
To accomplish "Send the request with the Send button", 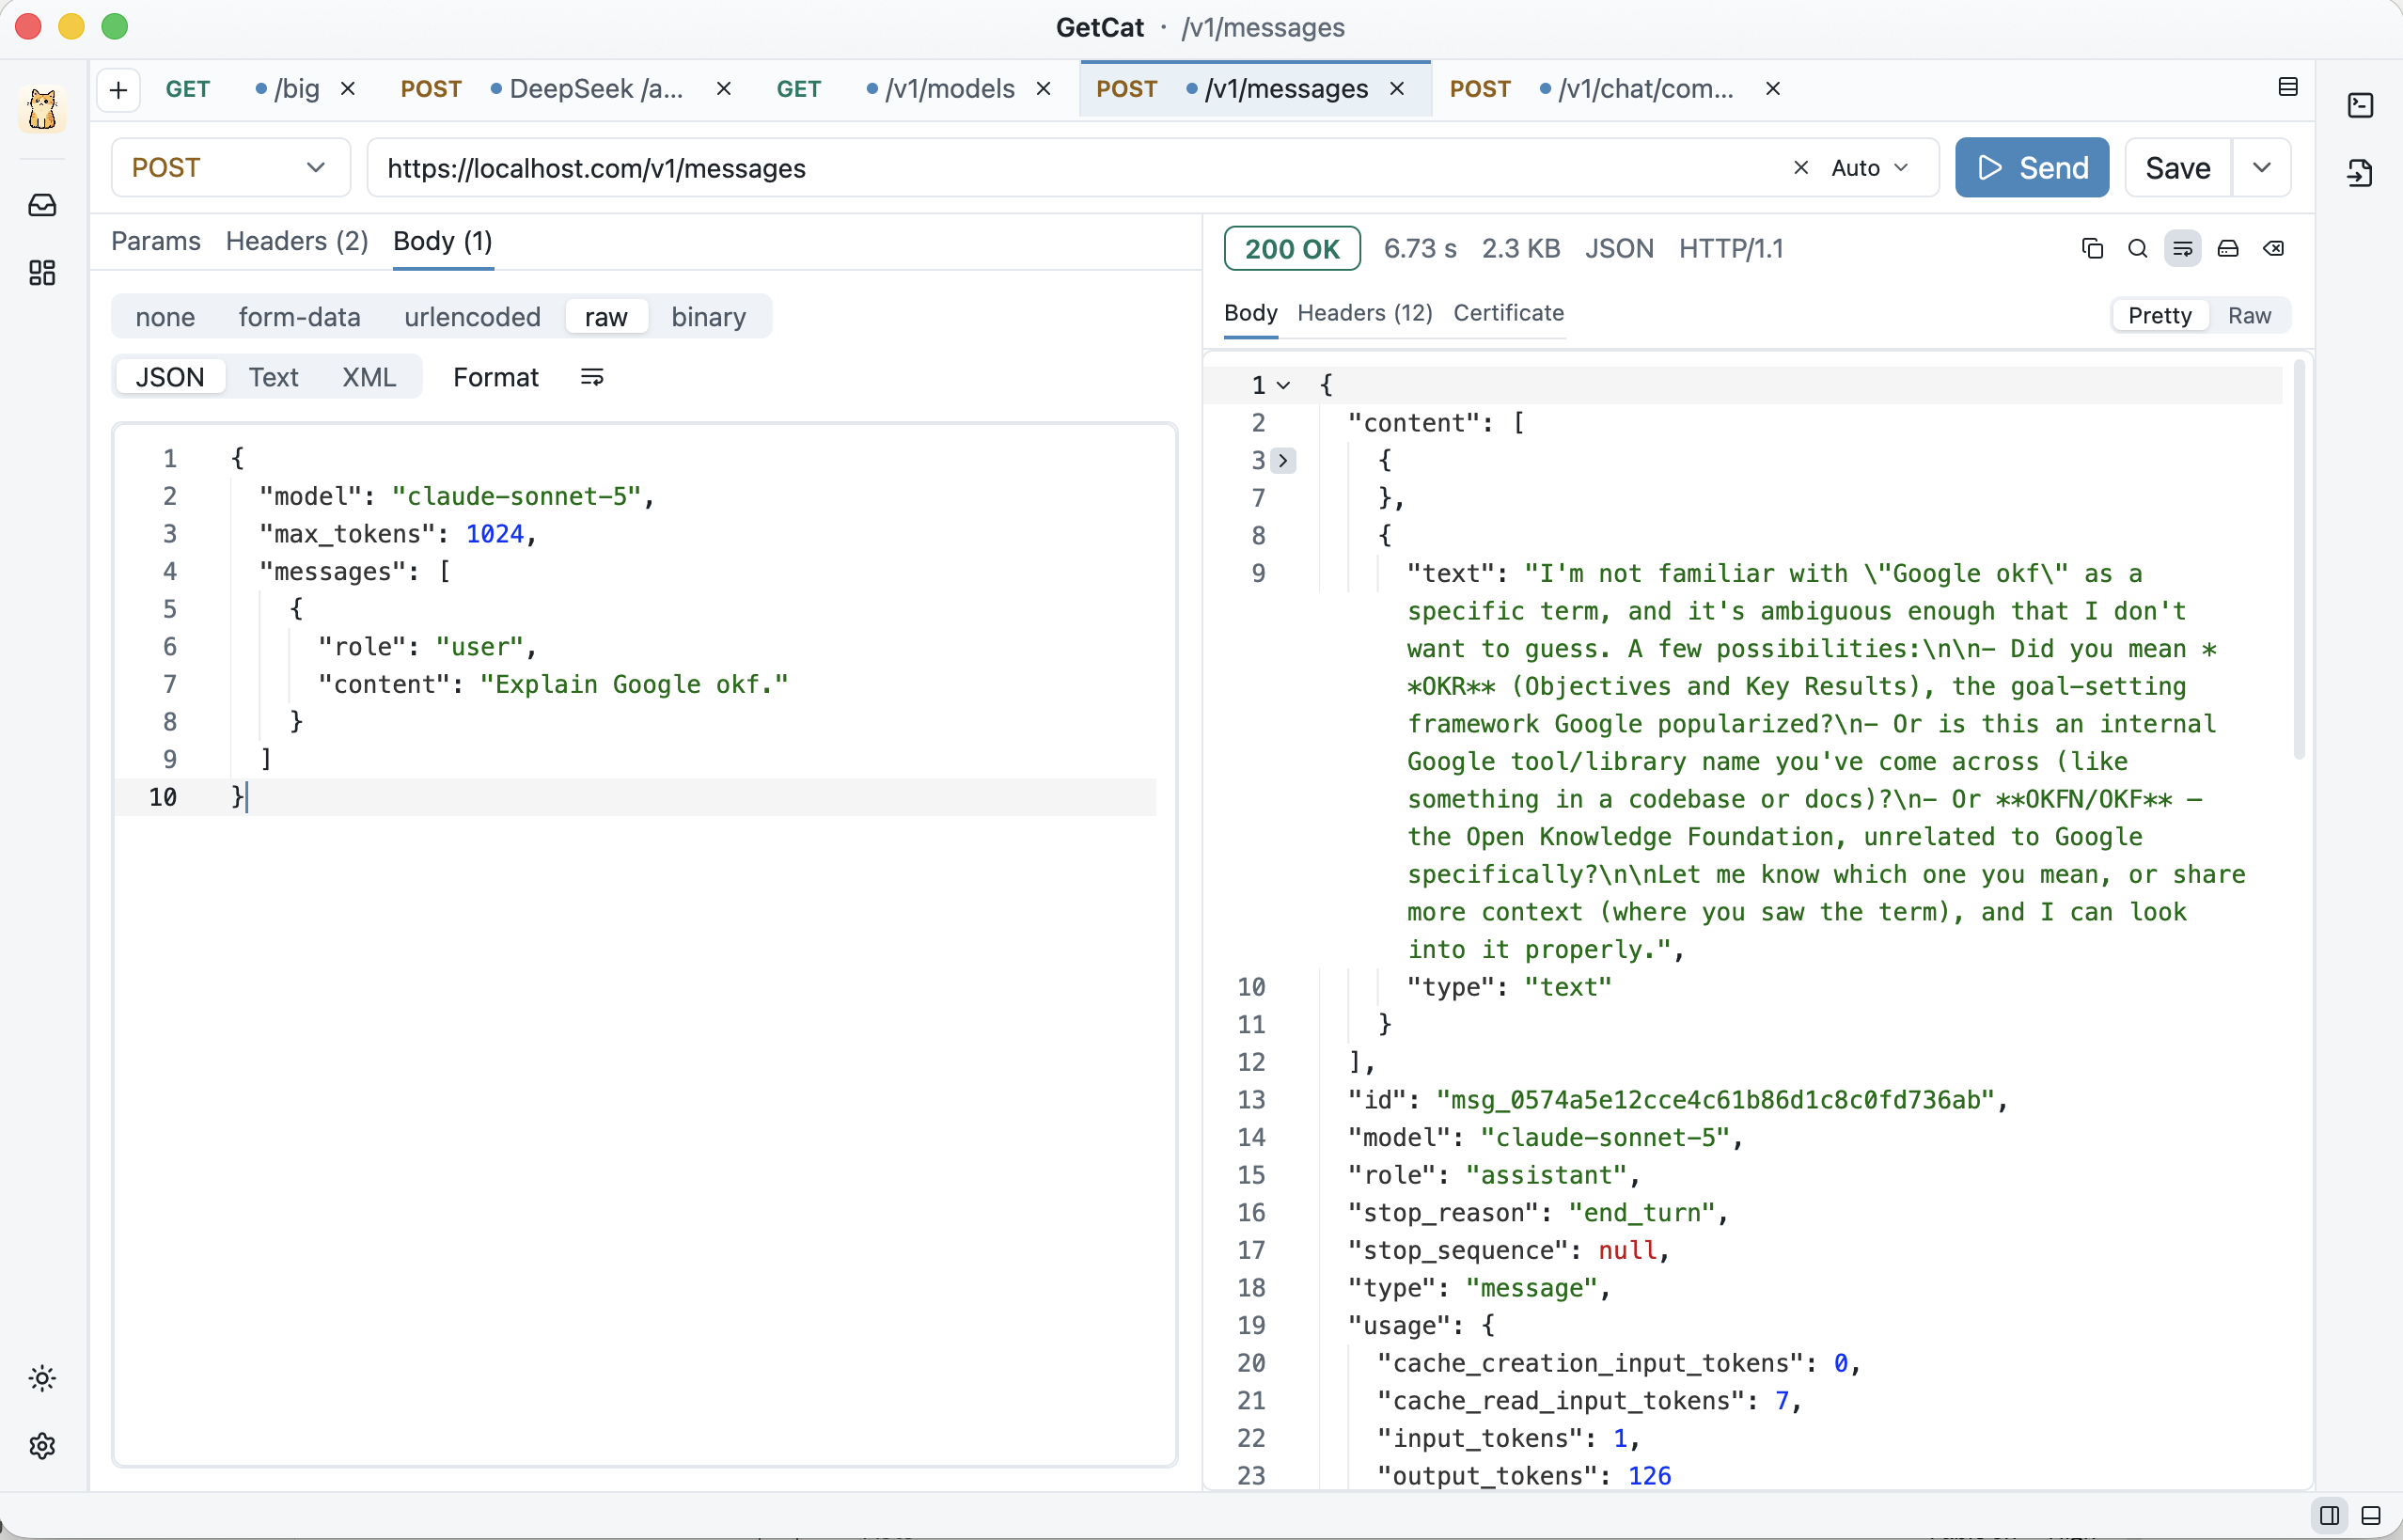I will pyautogui.click(x=2031, y=167).
